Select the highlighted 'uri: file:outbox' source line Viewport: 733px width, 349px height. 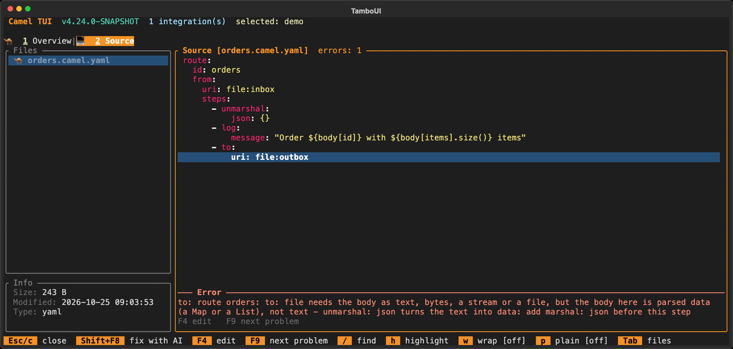tap(449, 157)
